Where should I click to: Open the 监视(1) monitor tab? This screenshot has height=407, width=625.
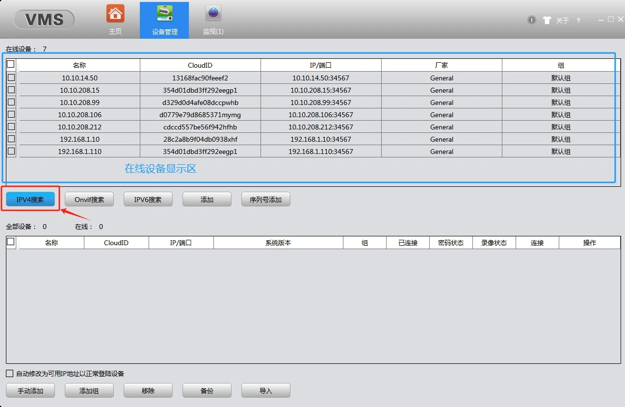(x=213, y=20)
